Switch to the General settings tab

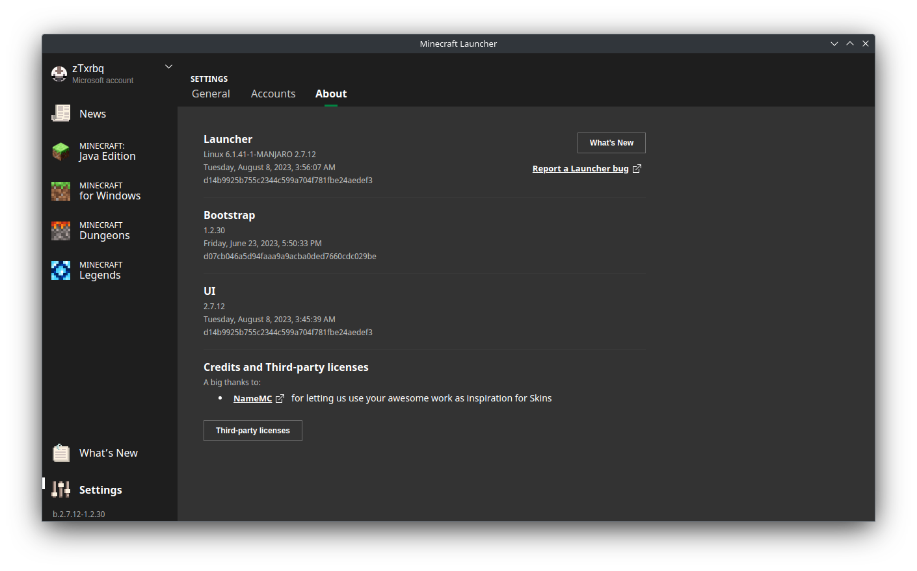click(x=211, y=94)
